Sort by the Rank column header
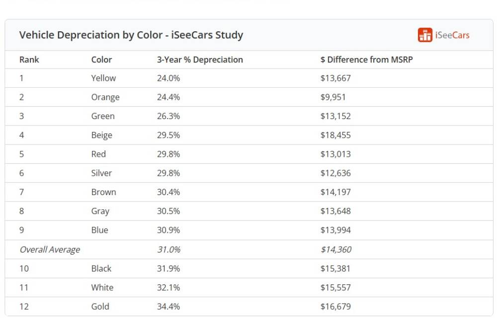 29,60
